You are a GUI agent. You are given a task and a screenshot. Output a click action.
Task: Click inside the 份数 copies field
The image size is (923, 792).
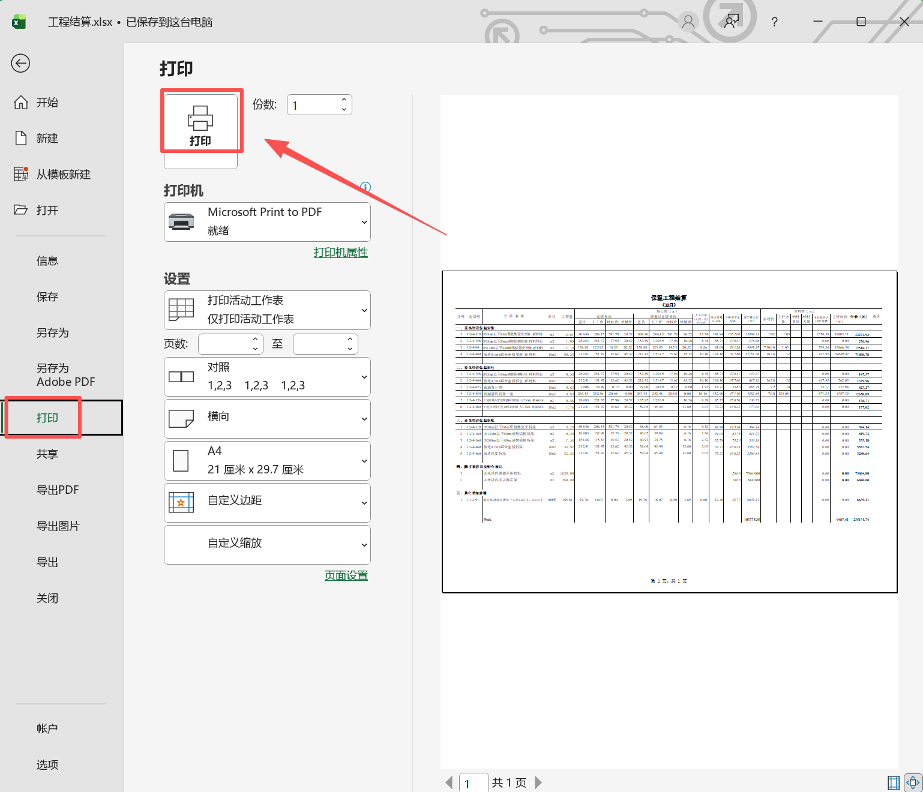pyautogui.click(x=312, y=104)
